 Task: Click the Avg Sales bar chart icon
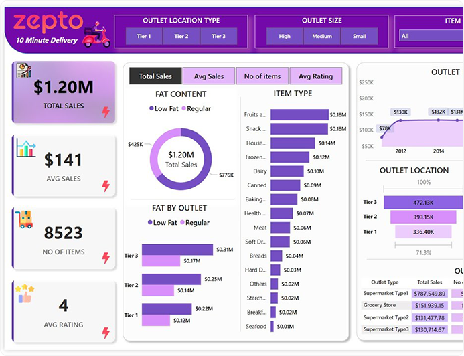pyautogui.click(x=26, y=148)
